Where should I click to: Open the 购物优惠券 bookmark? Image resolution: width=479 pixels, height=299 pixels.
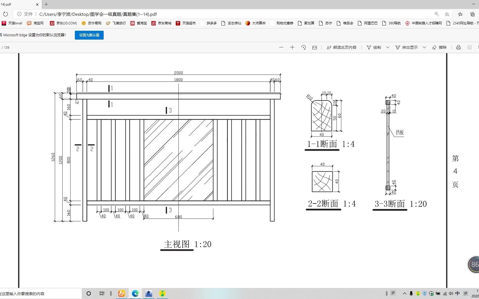[x=282, y=23]
